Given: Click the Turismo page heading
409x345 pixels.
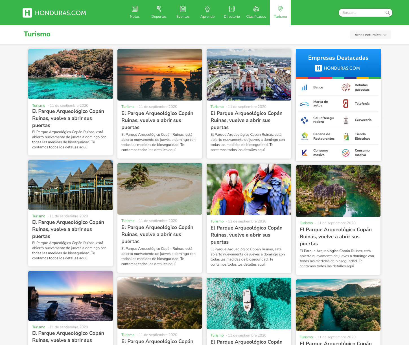Looking at the screenshot, I should click(37, 34).
